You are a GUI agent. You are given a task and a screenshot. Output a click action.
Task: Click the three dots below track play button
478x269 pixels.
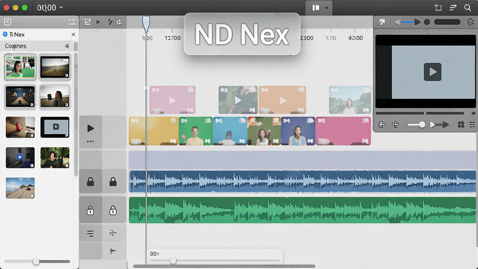click(90, 142)
